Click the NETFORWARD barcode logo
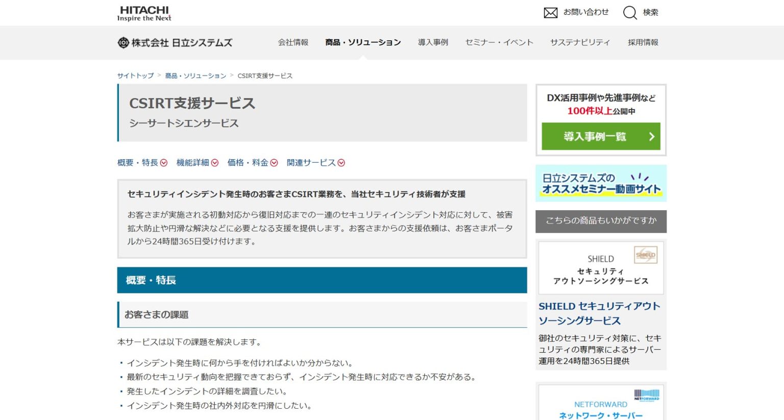The width and height of the screenshot is (784, 420). click(647, 394)
